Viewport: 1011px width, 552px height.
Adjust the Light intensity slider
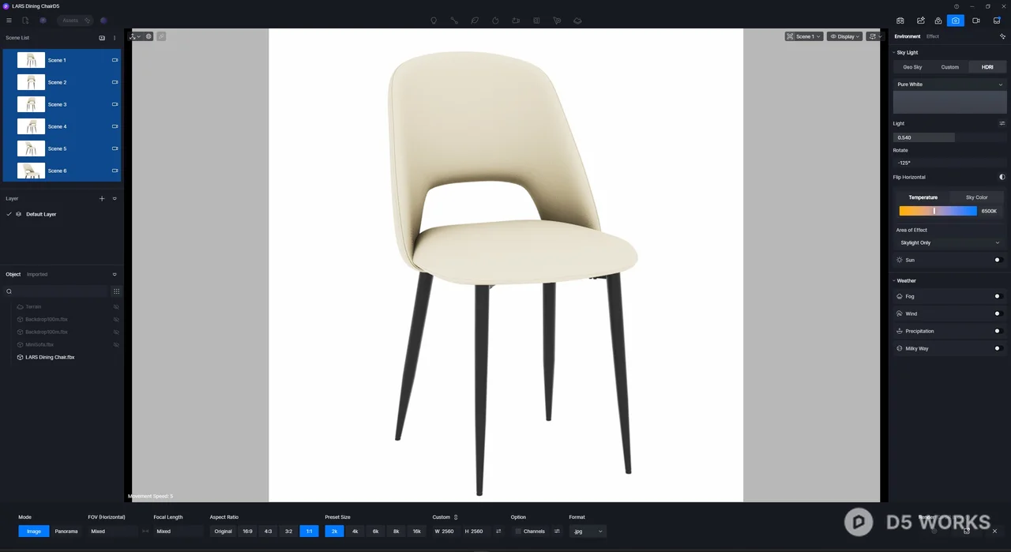949,137
